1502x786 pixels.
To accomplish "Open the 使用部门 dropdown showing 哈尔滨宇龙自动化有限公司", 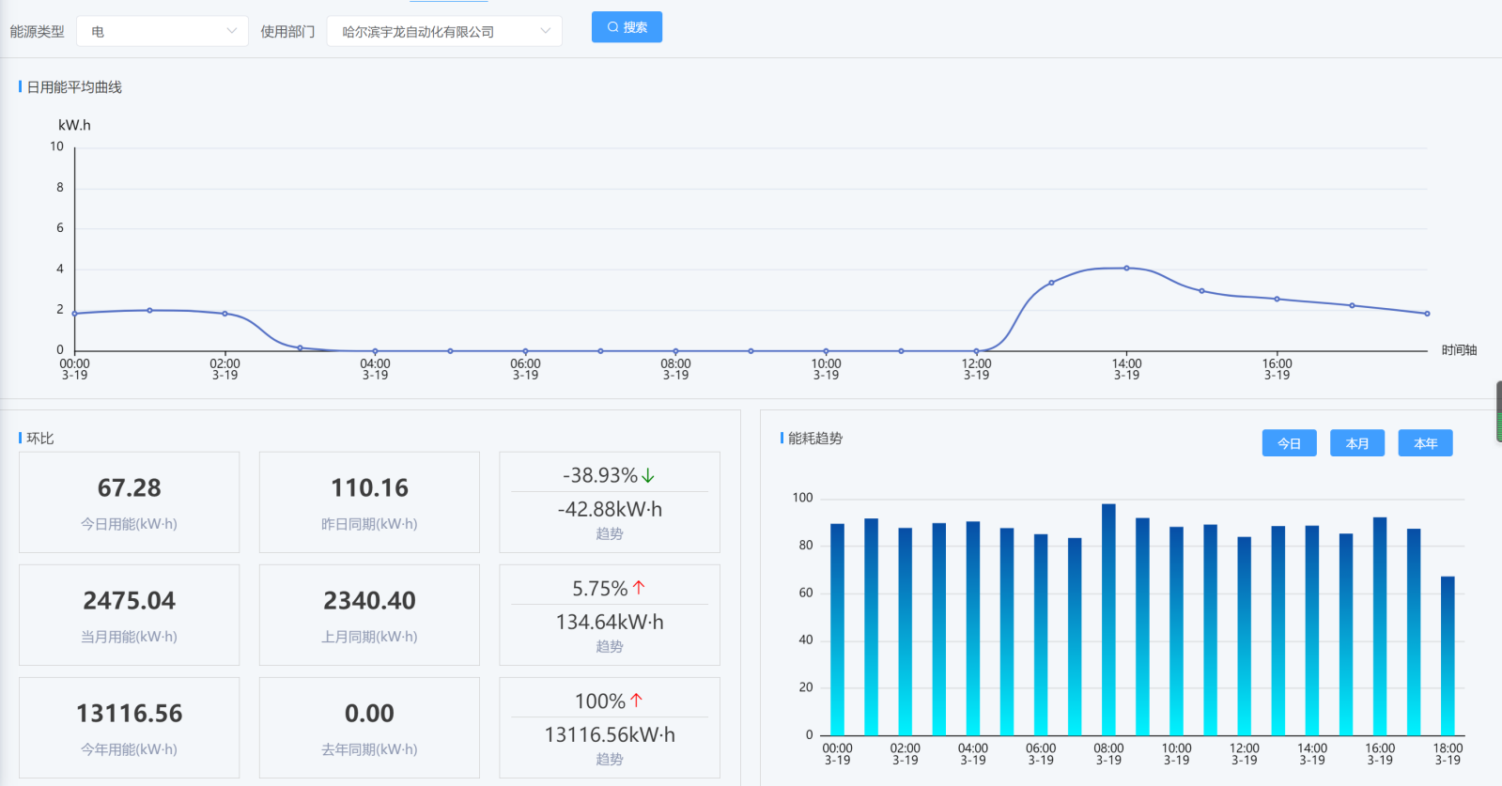I will [x=444, y=31].
